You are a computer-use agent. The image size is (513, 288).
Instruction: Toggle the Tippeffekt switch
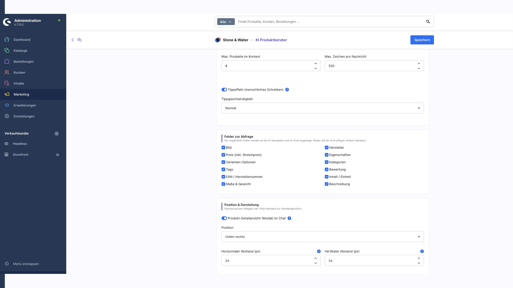[224, 90]
